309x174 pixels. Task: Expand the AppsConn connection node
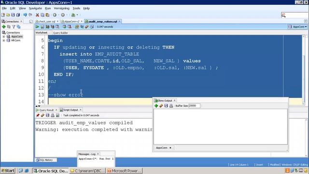pyautogui.click(x=3, y=37)
